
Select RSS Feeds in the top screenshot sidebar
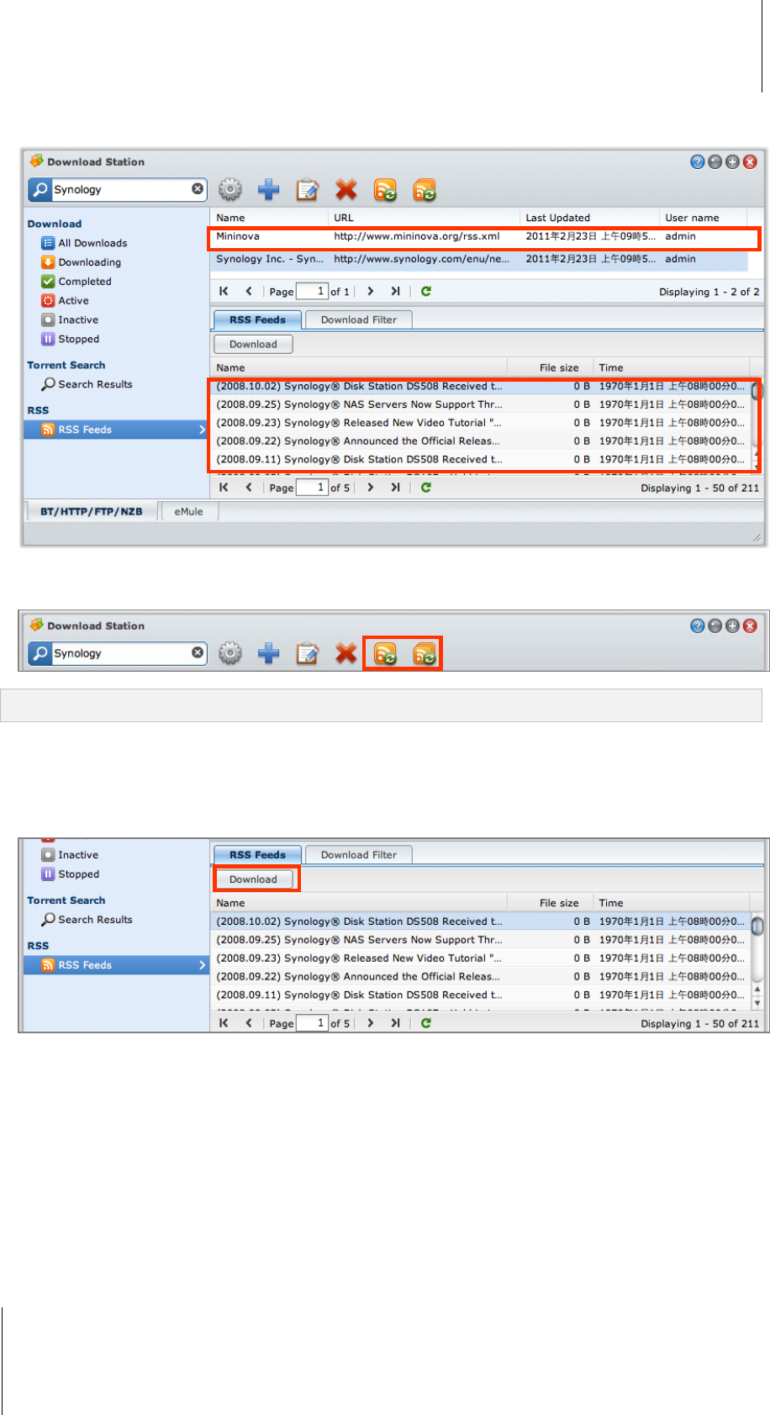click(116, 430)
